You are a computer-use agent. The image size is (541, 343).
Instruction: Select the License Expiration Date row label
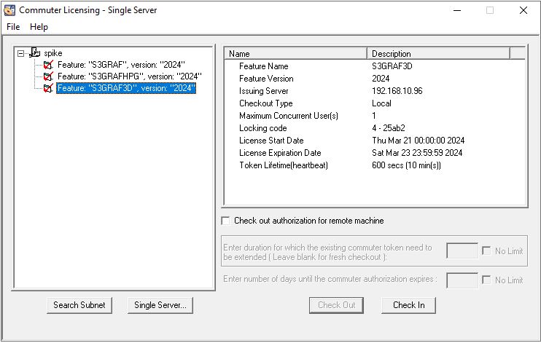tap(280, 153)
